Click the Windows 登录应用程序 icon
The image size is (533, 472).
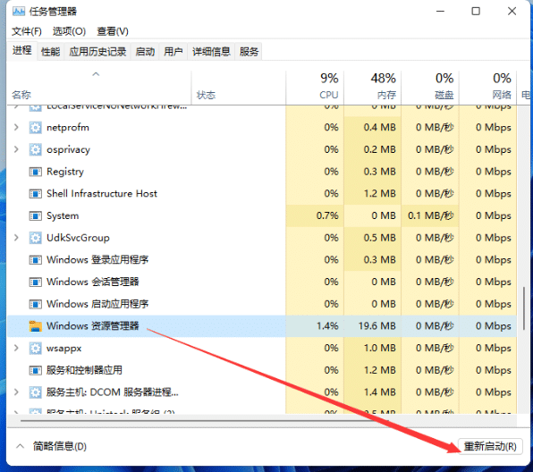36,260
